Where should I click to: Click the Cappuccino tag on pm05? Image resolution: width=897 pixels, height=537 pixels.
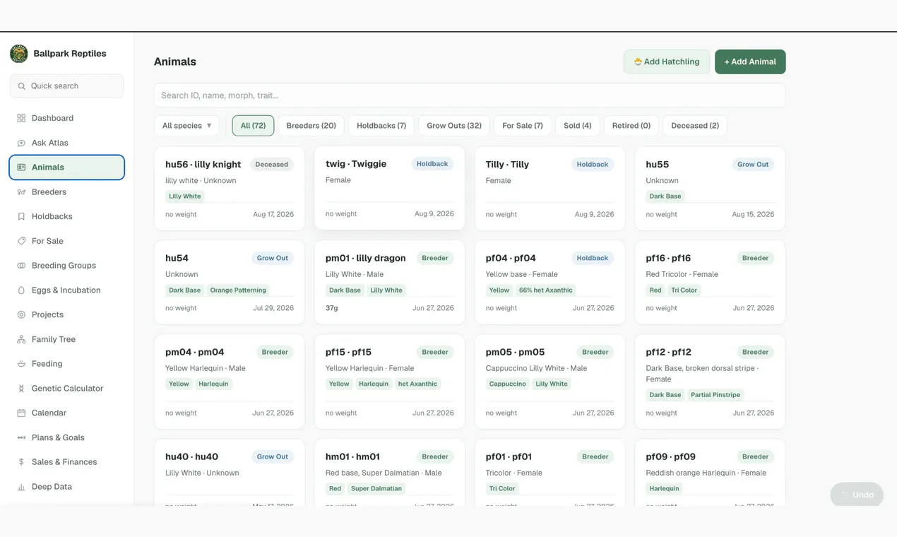pos(508,384)
